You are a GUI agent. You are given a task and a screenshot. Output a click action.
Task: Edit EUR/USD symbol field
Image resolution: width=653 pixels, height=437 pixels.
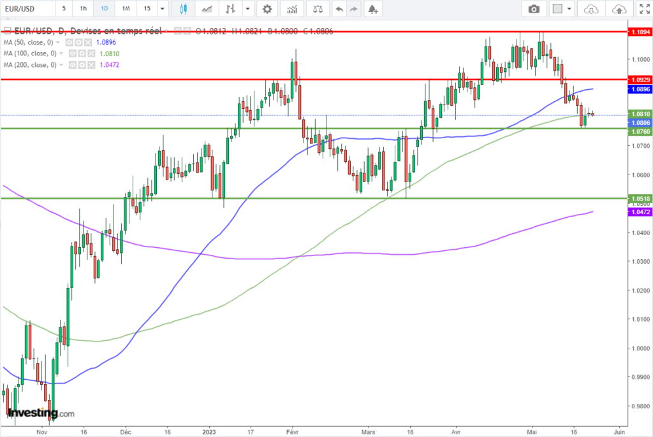click(x=27, y=9)
